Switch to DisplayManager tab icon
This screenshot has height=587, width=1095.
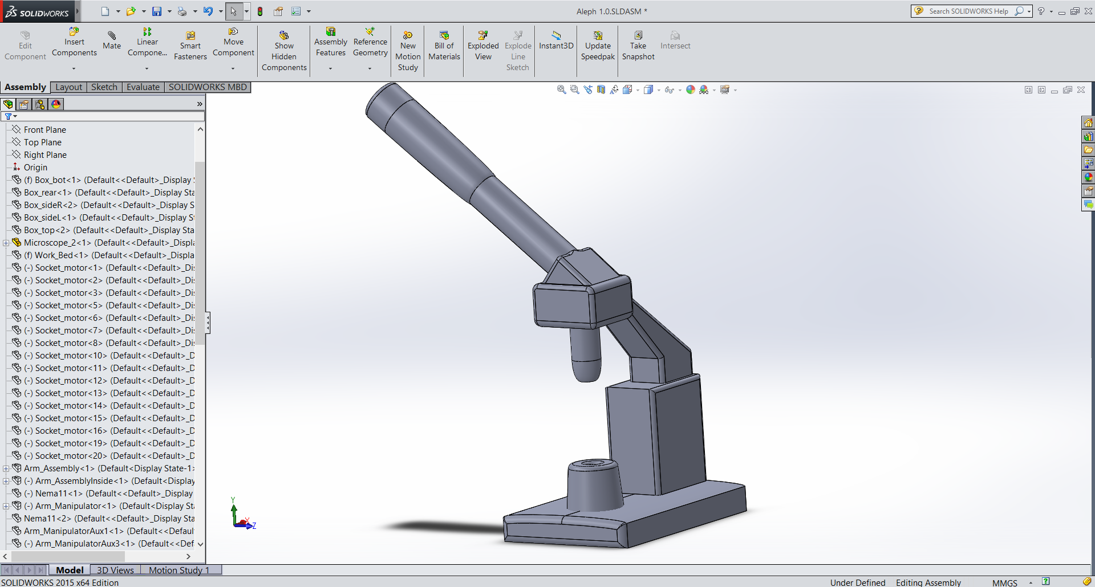56,104
